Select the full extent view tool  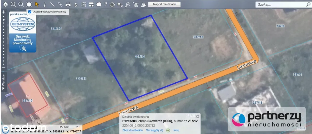click(x=29, y=4)
